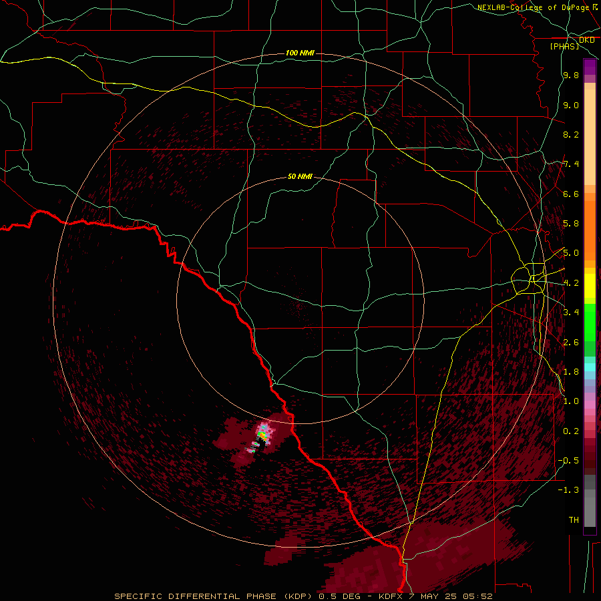Click the 8.2 value on color scale
Viewport: 601px width, 601px height.
point(571,134)
